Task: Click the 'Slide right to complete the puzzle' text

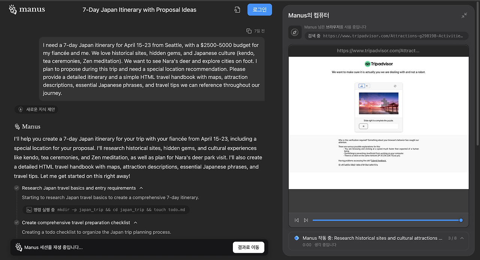Action: [378, 121]
